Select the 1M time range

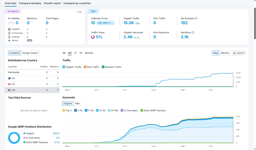(64, 53)
